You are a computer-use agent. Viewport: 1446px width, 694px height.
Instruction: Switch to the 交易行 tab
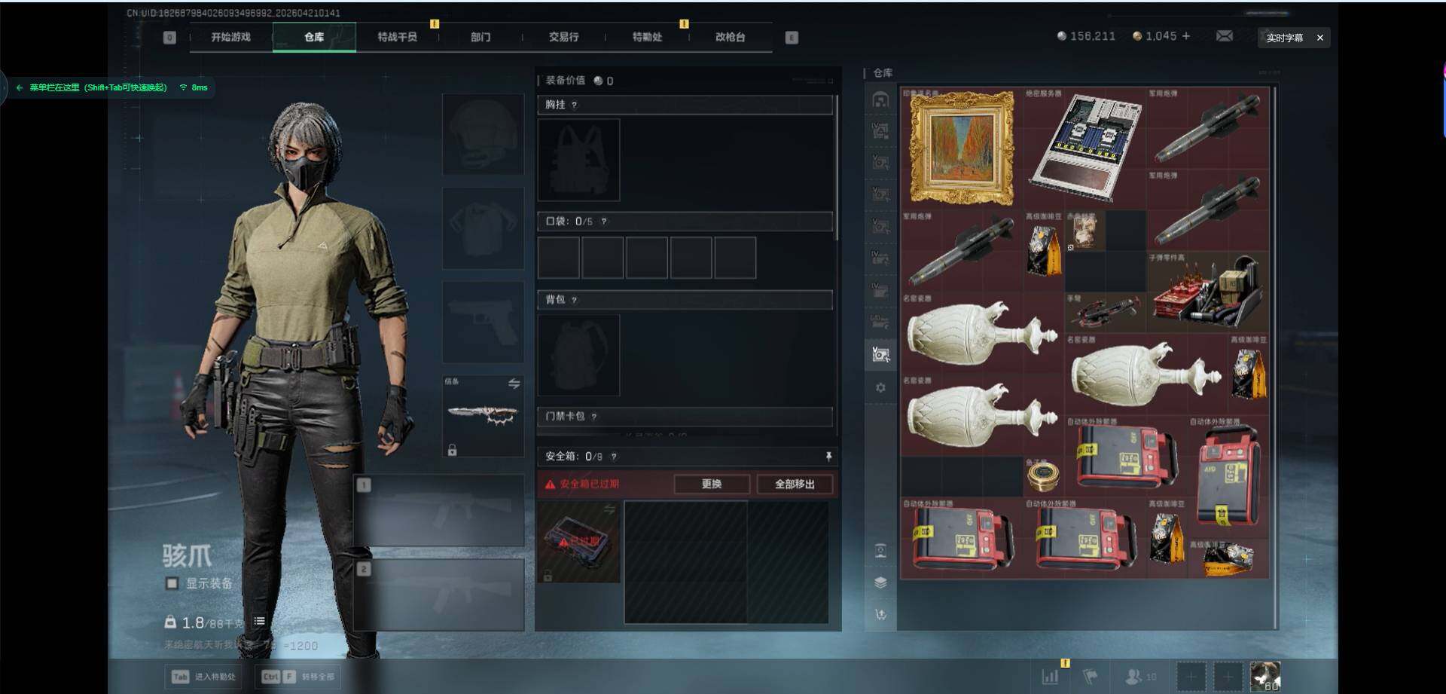(563, 37)
